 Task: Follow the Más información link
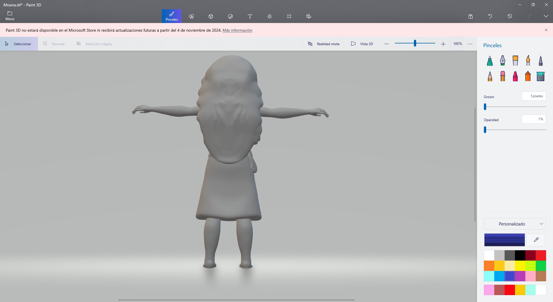point(237,30)
